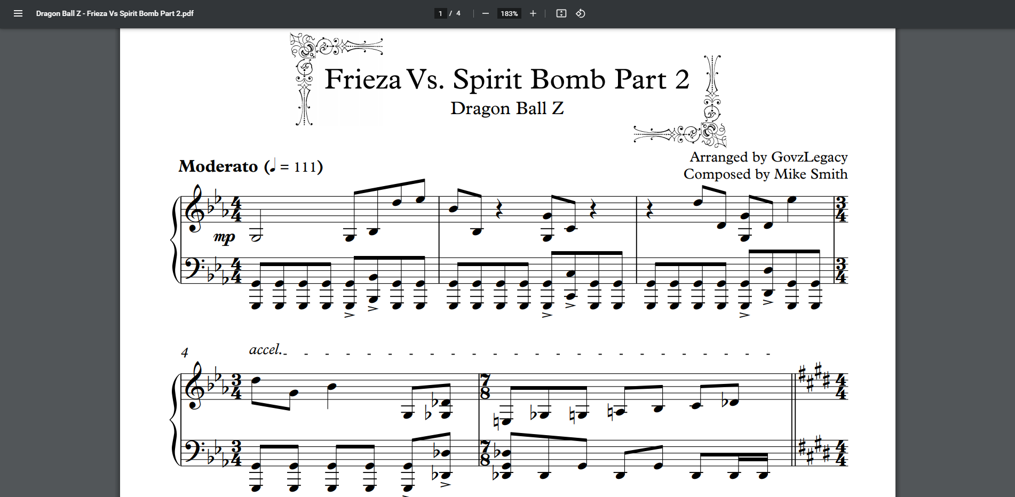Click the current page number field

(440, 13)
